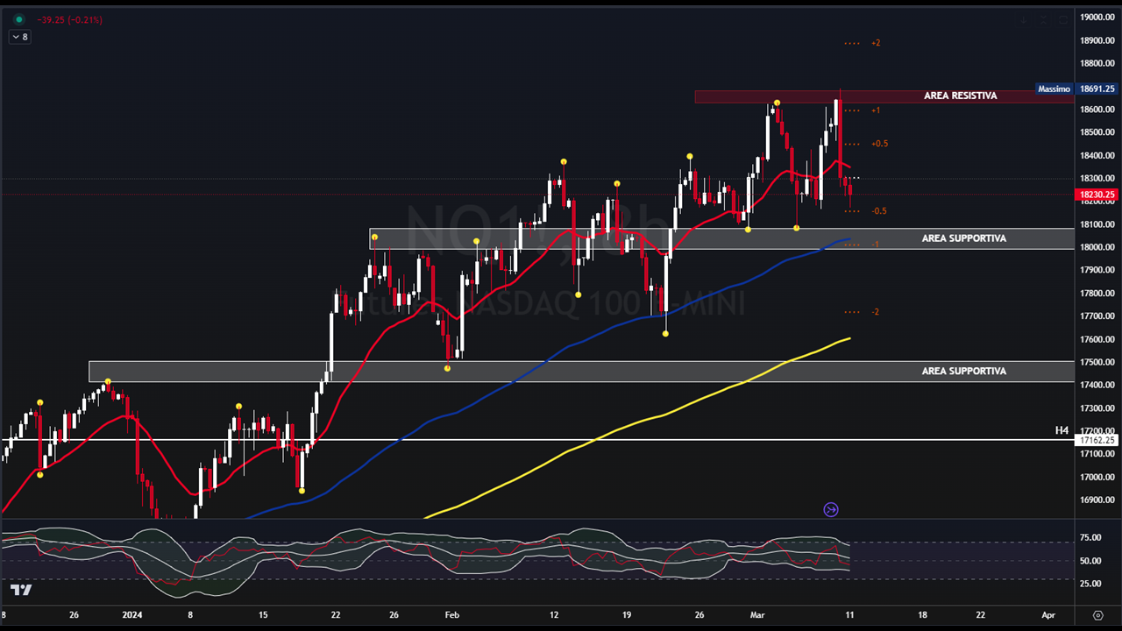Click the +0.5 deviation level label
1122x631 pixels.
[x=879, y=144]
